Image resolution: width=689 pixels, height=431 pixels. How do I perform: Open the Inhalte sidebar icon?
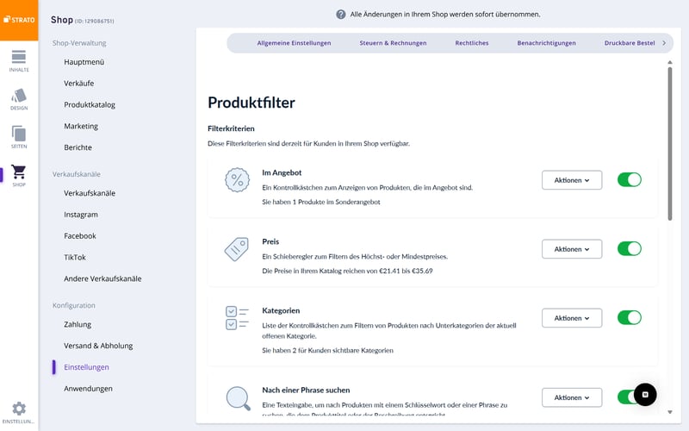click(19, 59)
